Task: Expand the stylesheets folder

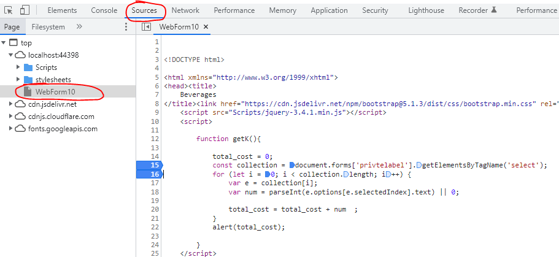Action: pos(18,80)
